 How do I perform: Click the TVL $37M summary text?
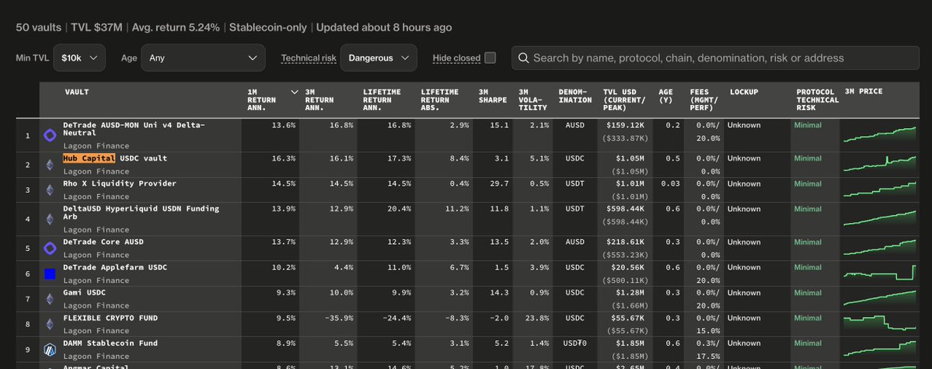pos(97,27)
